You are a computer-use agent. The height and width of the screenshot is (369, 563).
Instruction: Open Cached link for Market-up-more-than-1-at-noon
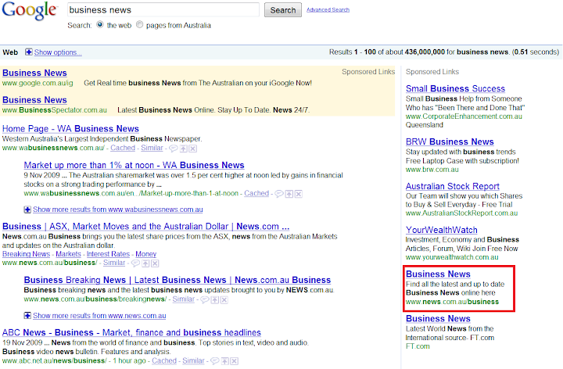(x=256, y=193)
